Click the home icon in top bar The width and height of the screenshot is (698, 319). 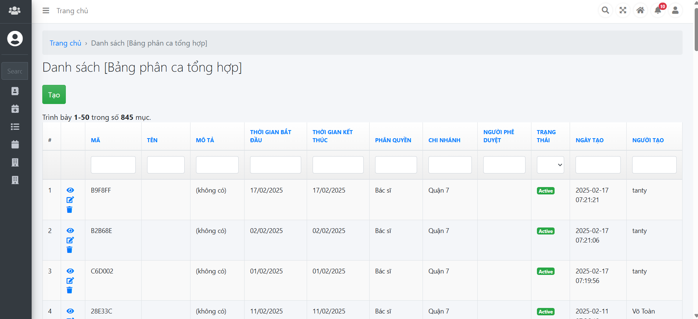[x=640, y=10]
